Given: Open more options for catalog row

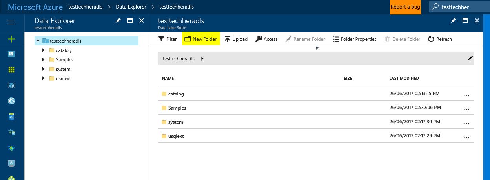Looking at the screenshot, I should coord(466,95).
